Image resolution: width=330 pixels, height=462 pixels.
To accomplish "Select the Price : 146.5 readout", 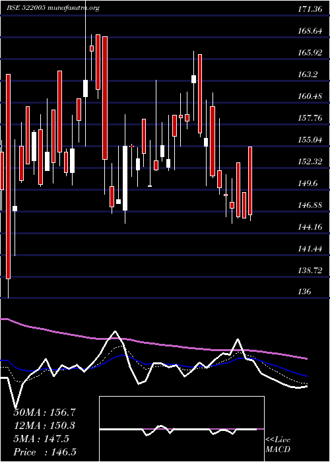I will pyautogui.click(x=46, y=453).
